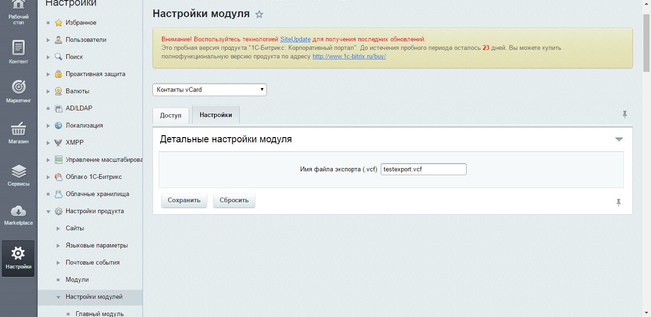Collapse the Настройки продукта node arrow

(48, 211)
